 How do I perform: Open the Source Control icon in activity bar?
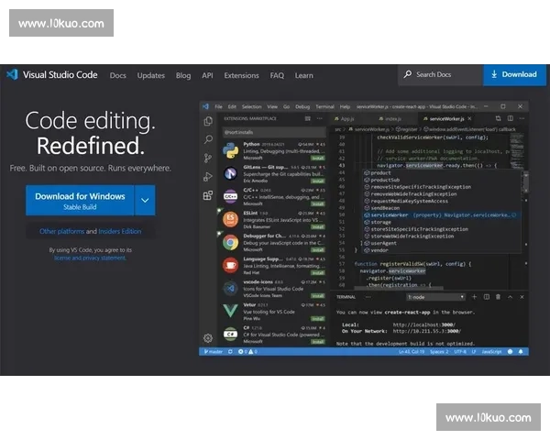click(x=208, y=159)
